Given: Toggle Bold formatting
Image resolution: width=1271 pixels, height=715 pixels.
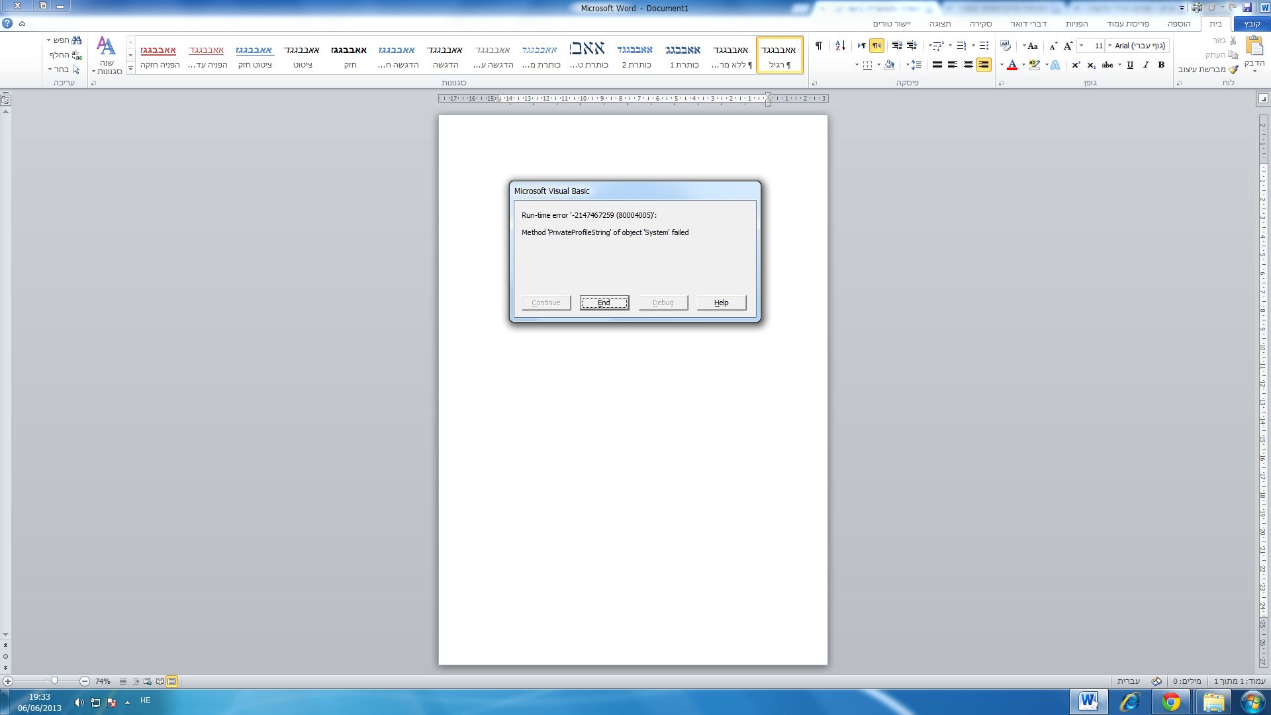Looking at the screenshot, I should pyautogui.click(x=1161, y=65).
